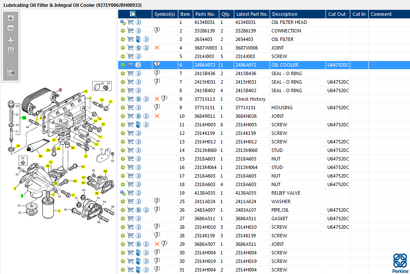Click the note bubble for CONNECTION 33286139
This screenshot has height=274, width=410.
click(157, 30)
